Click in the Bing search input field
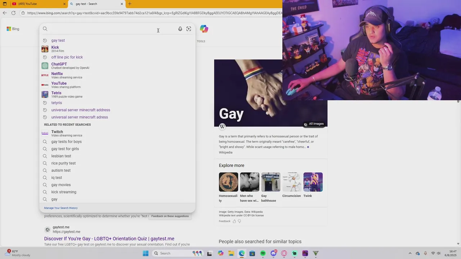 112,29
